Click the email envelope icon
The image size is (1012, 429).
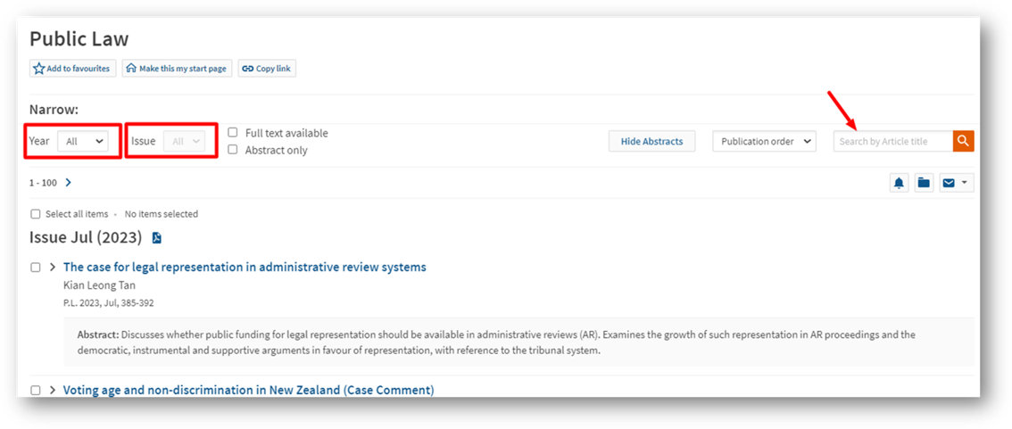click(x=948, y=183)
